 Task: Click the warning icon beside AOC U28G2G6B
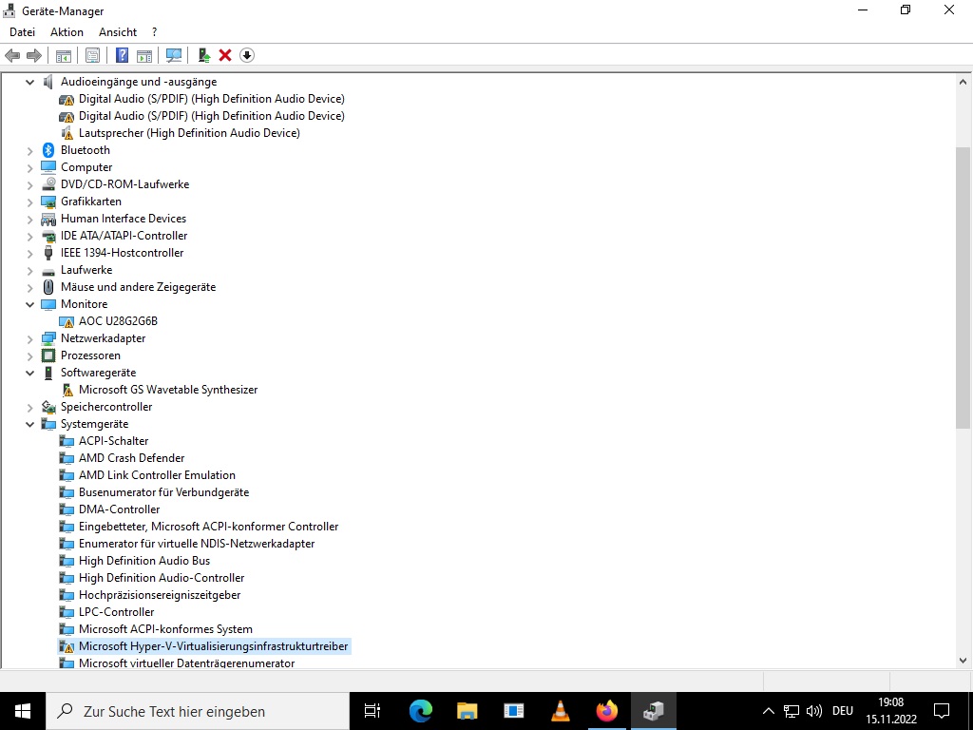click(x=67, y=321)
